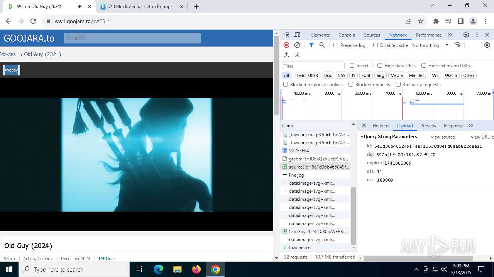Go back to previous page

coord(8,21)
